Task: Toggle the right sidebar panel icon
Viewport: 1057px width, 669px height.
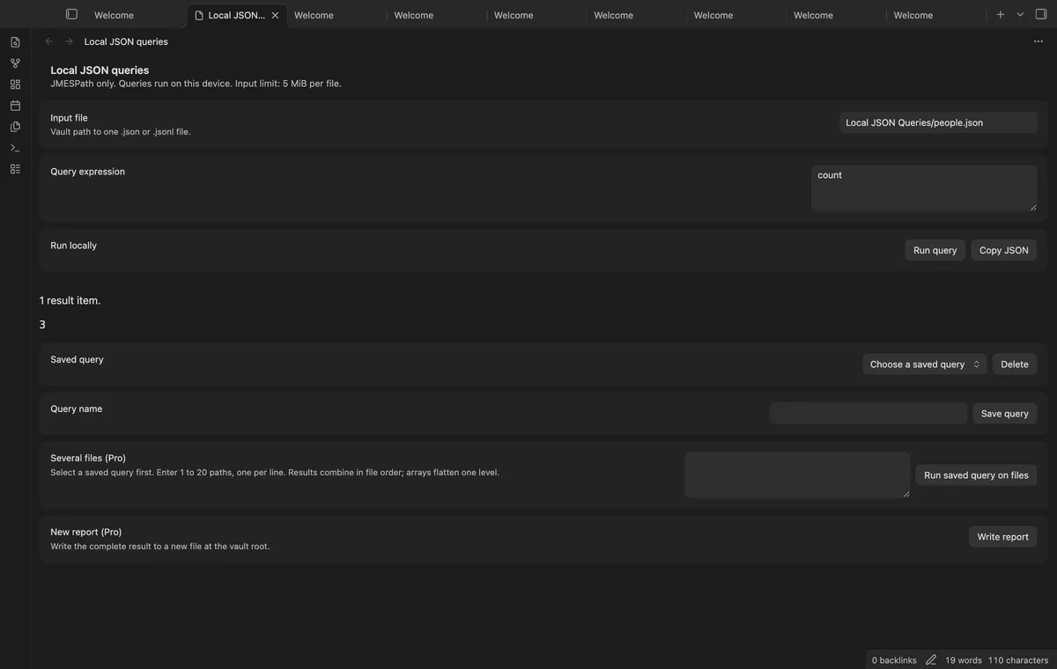Action: pos(1041,14)
